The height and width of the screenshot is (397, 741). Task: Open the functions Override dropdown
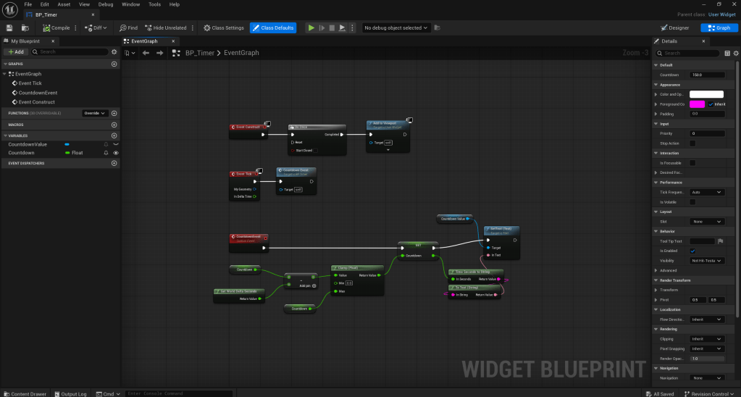pyautogui.click(x=95, y=113)
